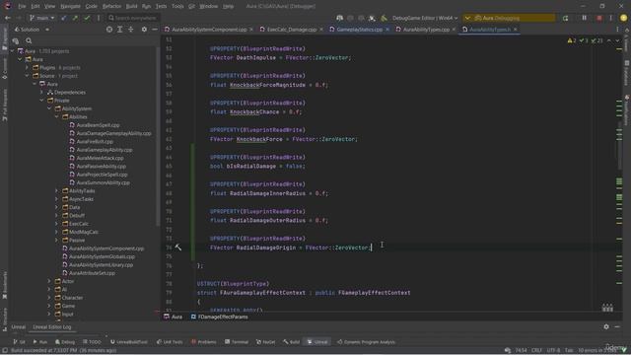Image resolution: width=631 pixels, height=355 pixels.
Task: Open the File menu
Action: click(x=22, y=7)
